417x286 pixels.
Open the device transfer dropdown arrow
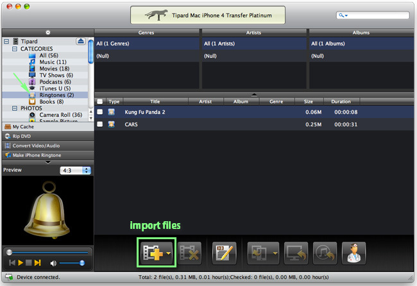pos(275,253)
